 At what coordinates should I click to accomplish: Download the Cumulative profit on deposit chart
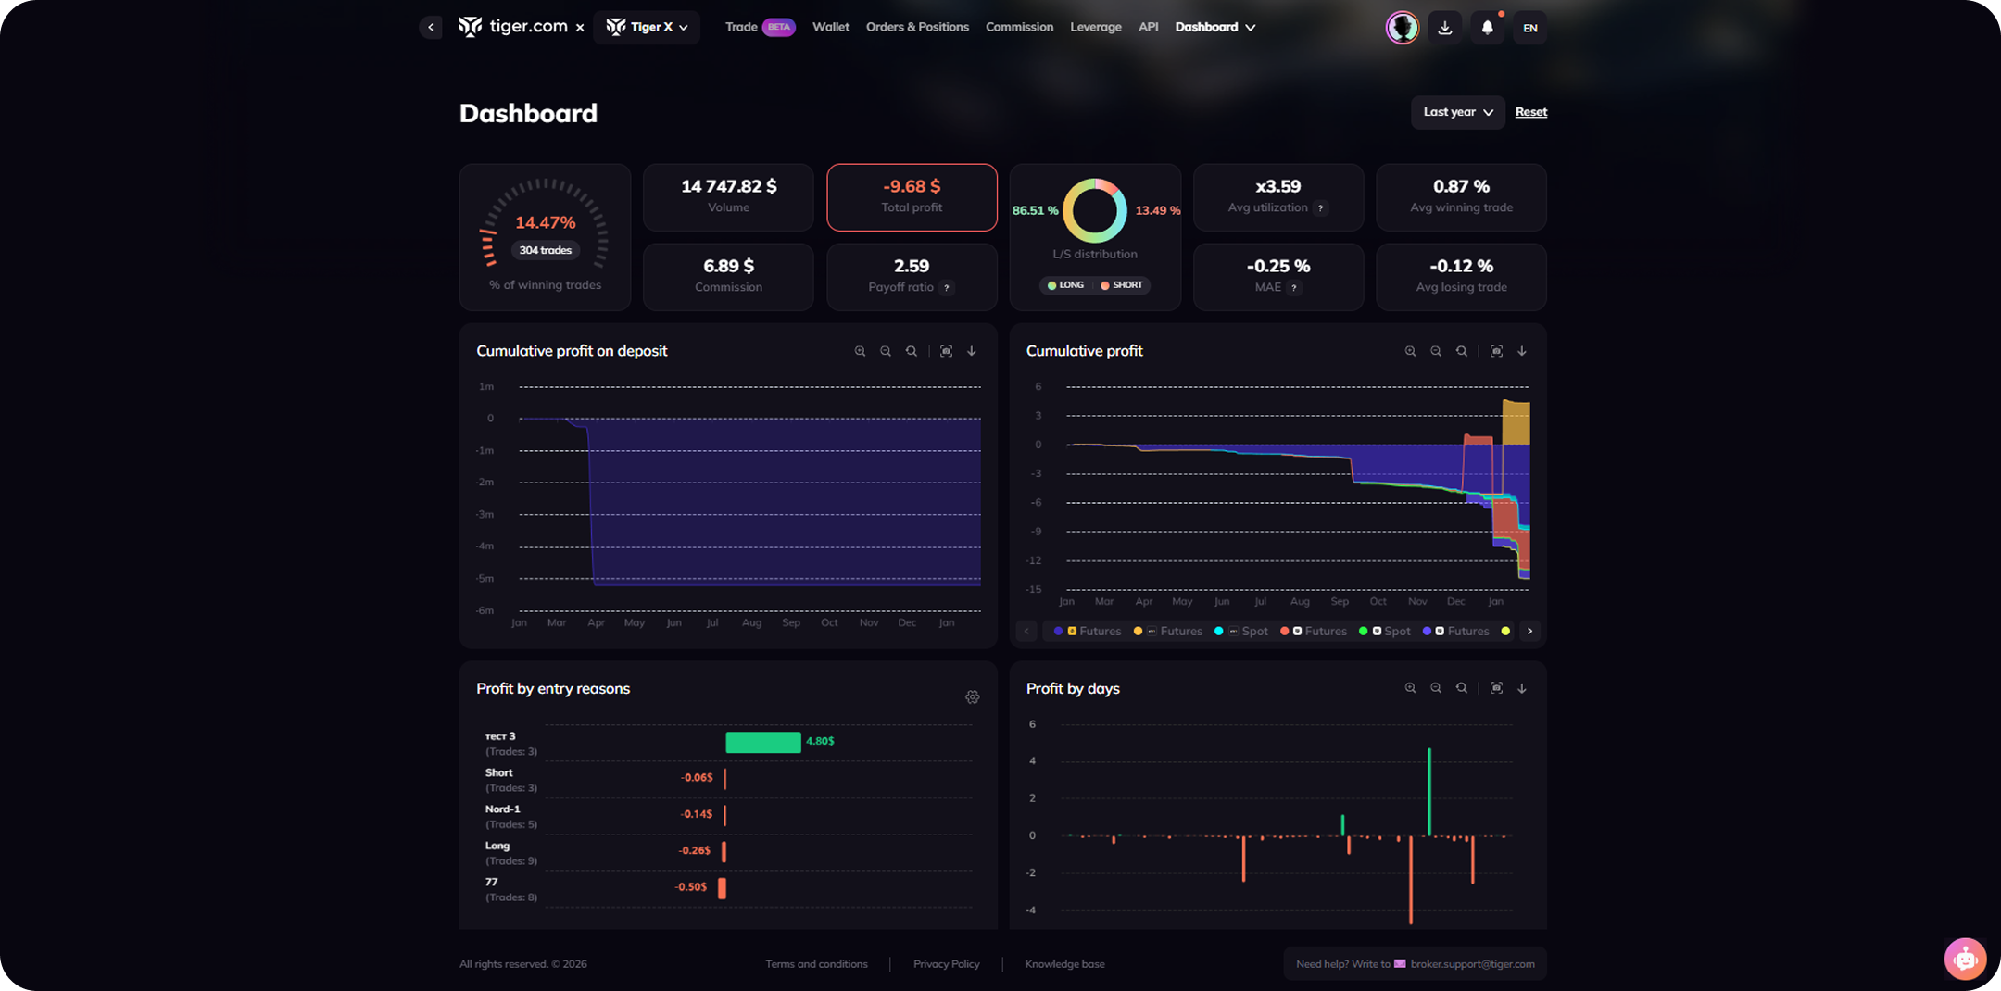click(x=972, y=351)
